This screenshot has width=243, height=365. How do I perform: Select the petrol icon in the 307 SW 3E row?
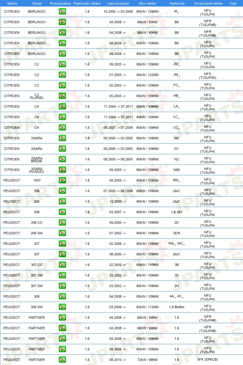coord(62,275)
